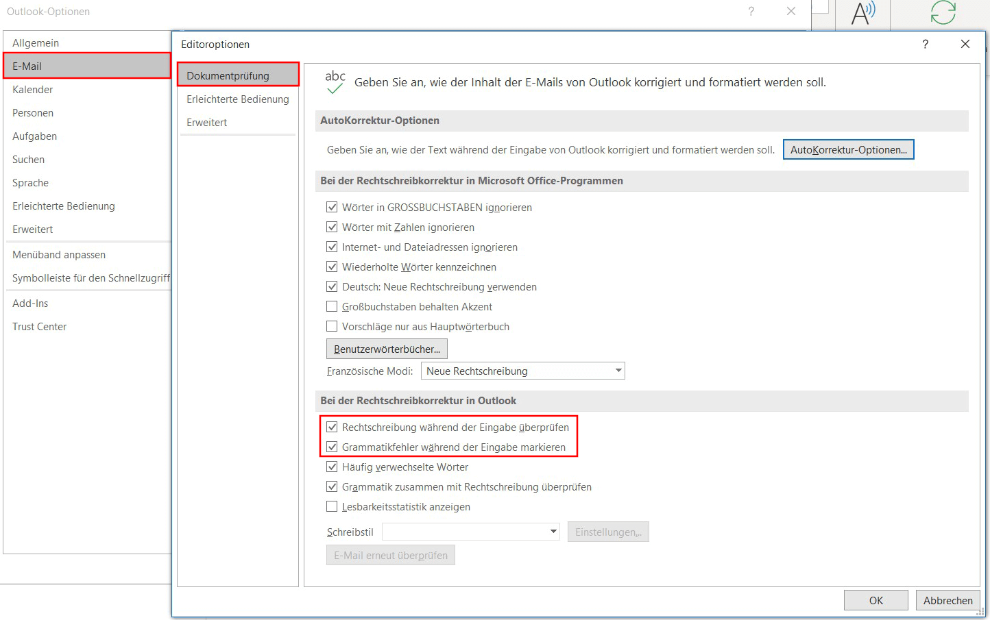990x620 pixels.
Task: Open Suchen options
Action: [87, 159]
